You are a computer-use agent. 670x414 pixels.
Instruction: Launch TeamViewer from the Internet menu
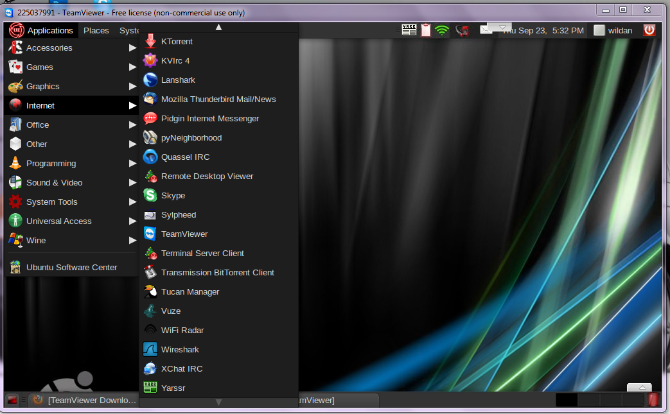(218, 234)
